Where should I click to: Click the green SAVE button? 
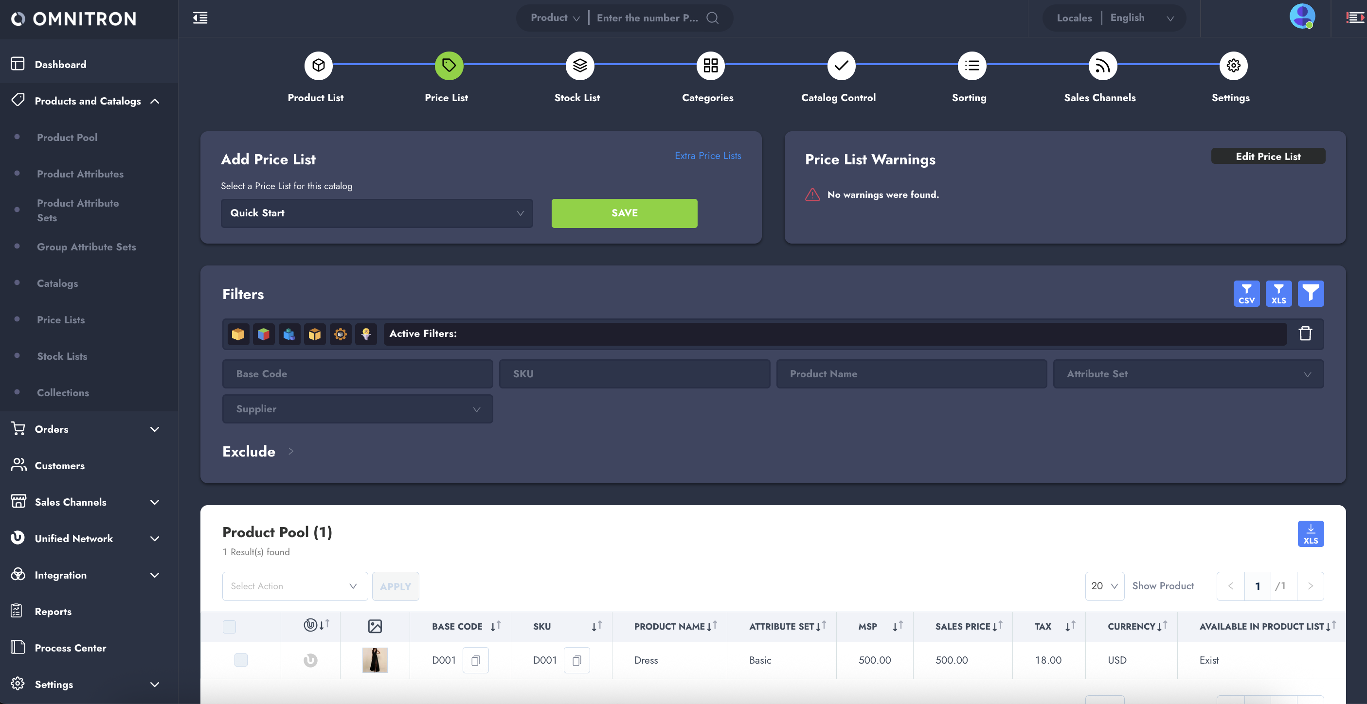tap(624, 213)
